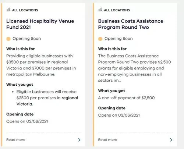Viewport: 184px width, 149px height.
Task: Click right card's 'Opens on 03/06/2021' date
Action: [x=119, y=115]
